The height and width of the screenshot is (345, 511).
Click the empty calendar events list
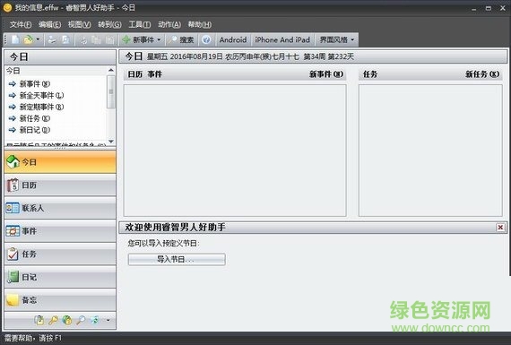(235, 151)
